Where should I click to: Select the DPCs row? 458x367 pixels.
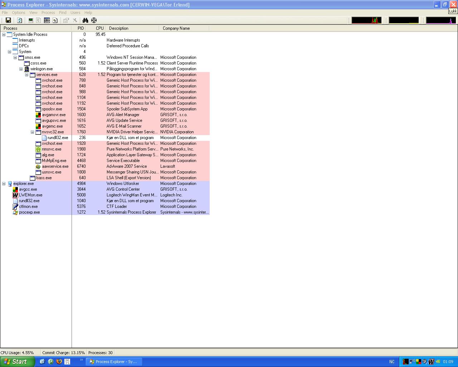click(x=105, y=46)
